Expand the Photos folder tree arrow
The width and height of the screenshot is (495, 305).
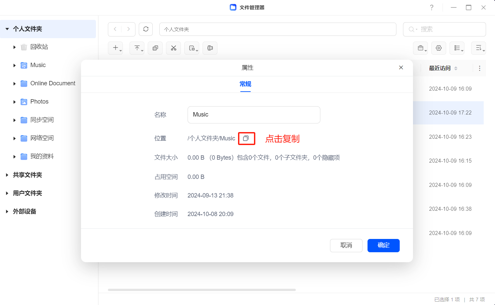click(x=15, y=102)
